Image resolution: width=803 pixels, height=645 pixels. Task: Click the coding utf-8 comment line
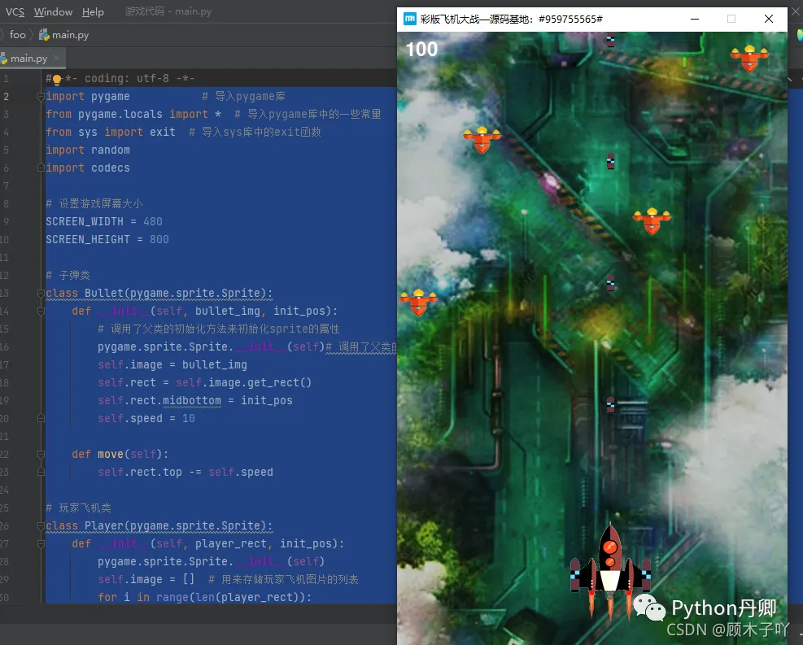120,78
